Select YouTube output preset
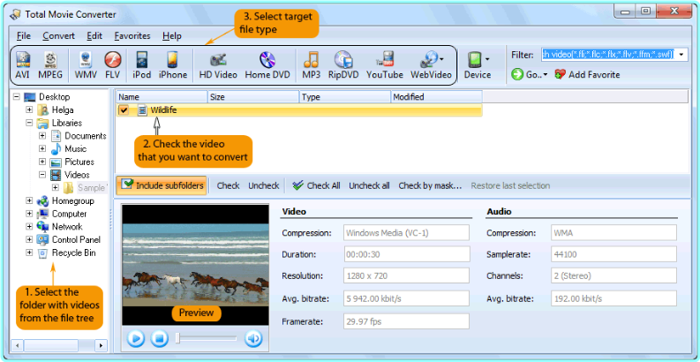The width and height of the screenshot is (700, 362). pos(384,65)
